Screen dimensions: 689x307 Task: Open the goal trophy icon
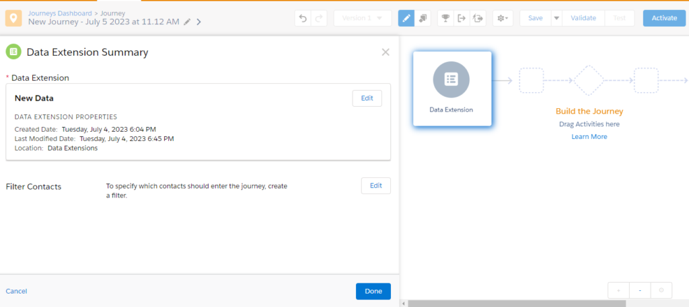click(445, 18)
